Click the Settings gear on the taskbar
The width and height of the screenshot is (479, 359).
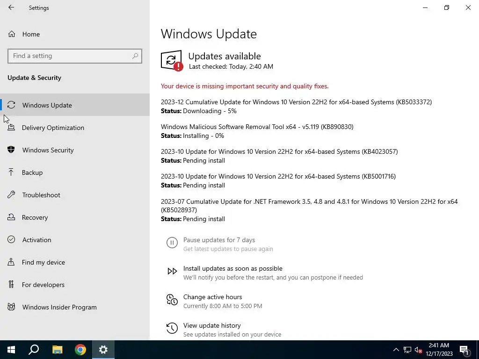pyautogui.click(x=103, y=350)
